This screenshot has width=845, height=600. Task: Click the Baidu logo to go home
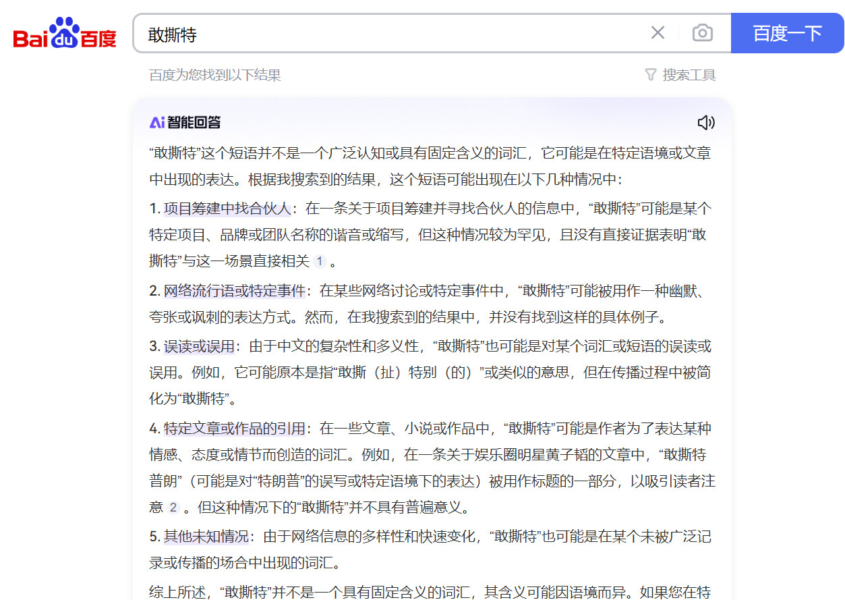click(65, 33)
